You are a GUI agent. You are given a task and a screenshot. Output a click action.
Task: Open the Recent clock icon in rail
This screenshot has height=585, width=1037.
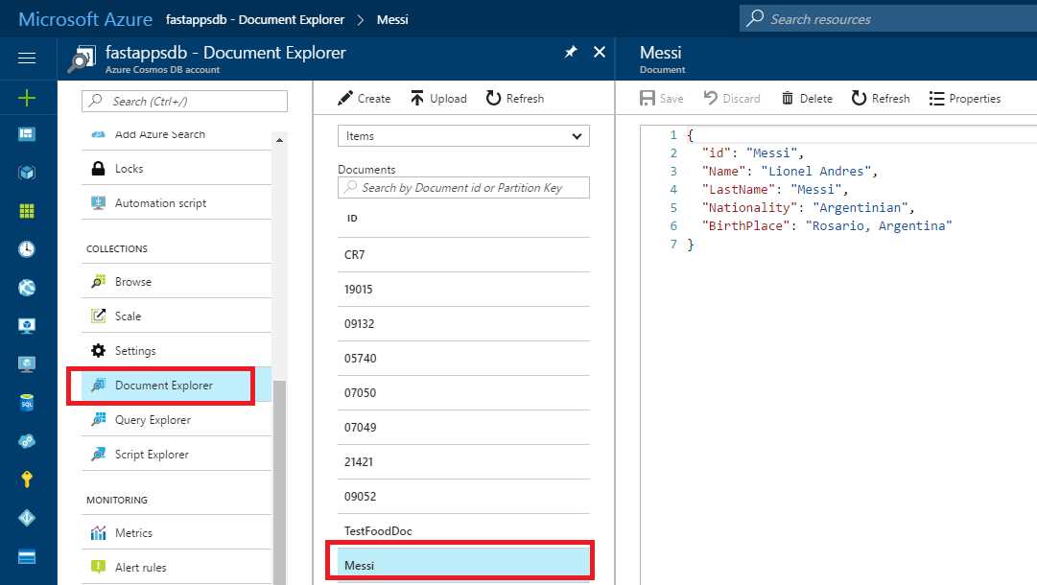(27, 249)
